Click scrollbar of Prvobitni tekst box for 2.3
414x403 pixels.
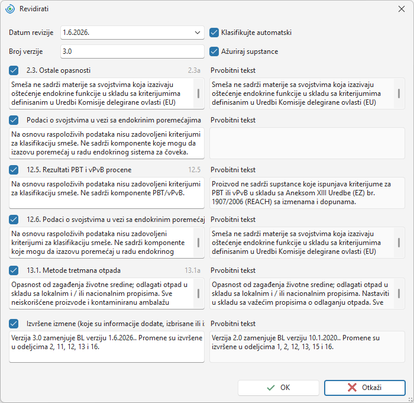point(399,94)
